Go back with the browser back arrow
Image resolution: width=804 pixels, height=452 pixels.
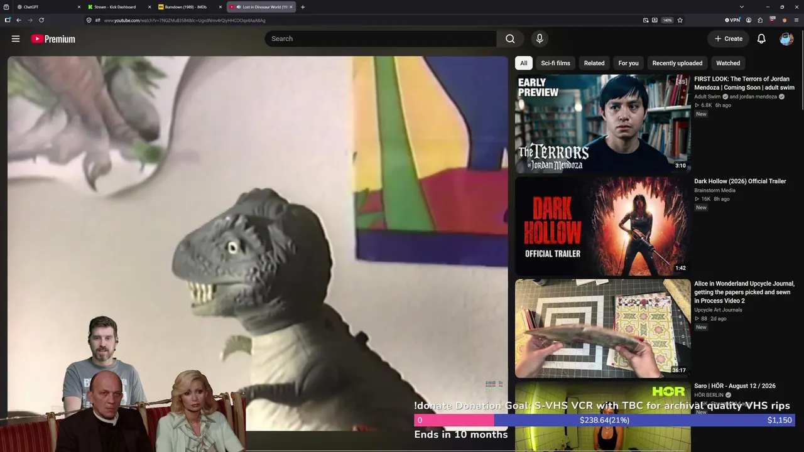point(19,20)
